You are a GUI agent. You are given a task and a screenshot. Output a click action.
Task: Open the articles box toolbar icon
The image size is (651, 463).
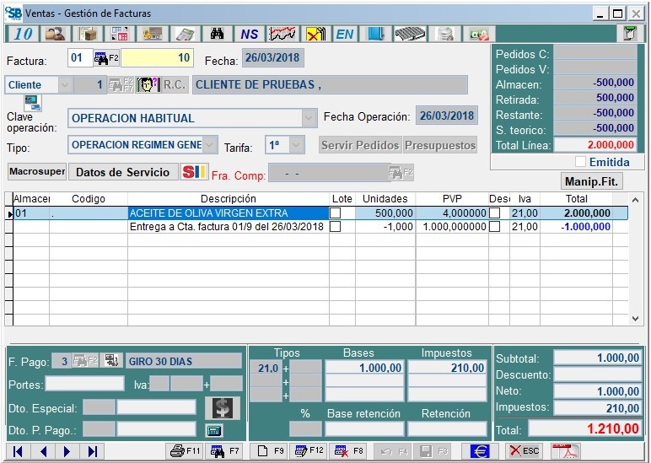pos(88,34)
